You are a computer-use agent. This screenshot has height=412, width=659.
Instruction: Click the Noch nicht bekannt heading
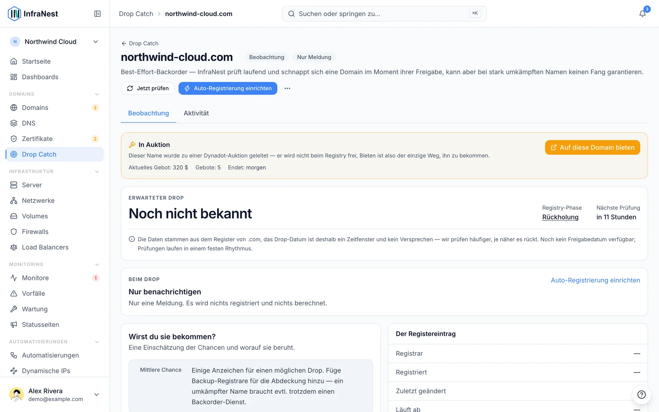pyautogui.click(x=190, y=214)
